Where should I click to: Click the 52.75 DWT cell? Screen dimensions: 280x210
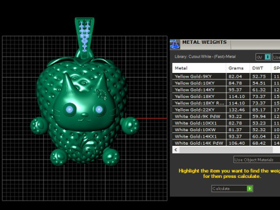260,76
